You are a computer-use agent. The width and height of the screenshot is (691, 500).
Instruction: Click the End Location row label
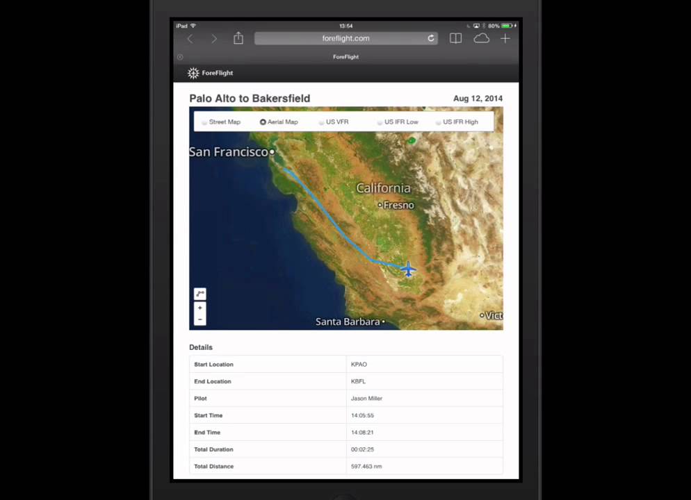pos(213,382)
